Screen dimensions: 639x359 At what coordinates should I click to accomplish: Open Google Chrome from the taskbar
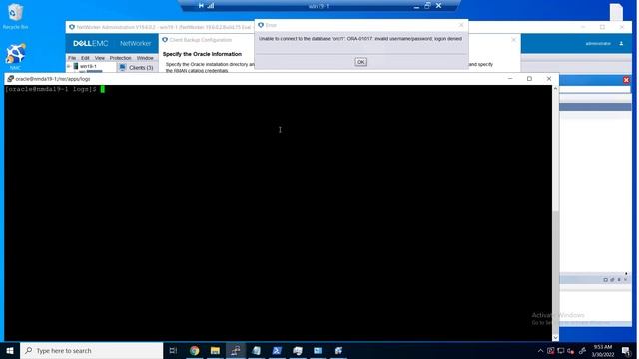click(195, 350)
